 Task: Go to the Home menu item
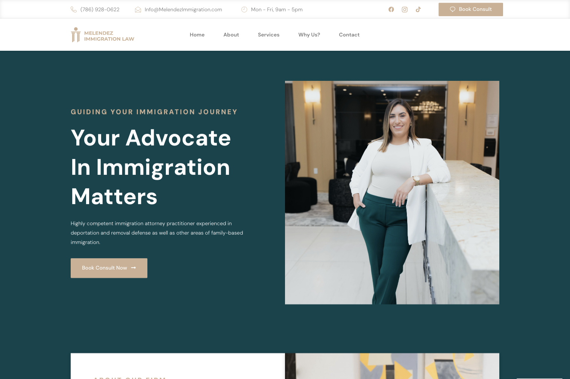pos(197,35)
